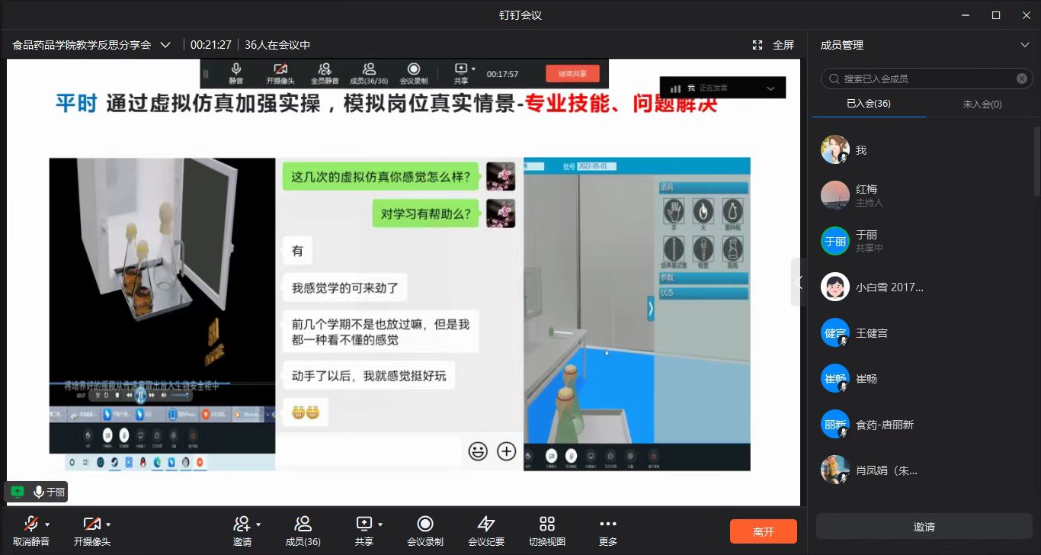The height and width of the screenshot is (555, 1041).
Task: Switch to 已入会(36) tab
Action: [x=868, y=104]
